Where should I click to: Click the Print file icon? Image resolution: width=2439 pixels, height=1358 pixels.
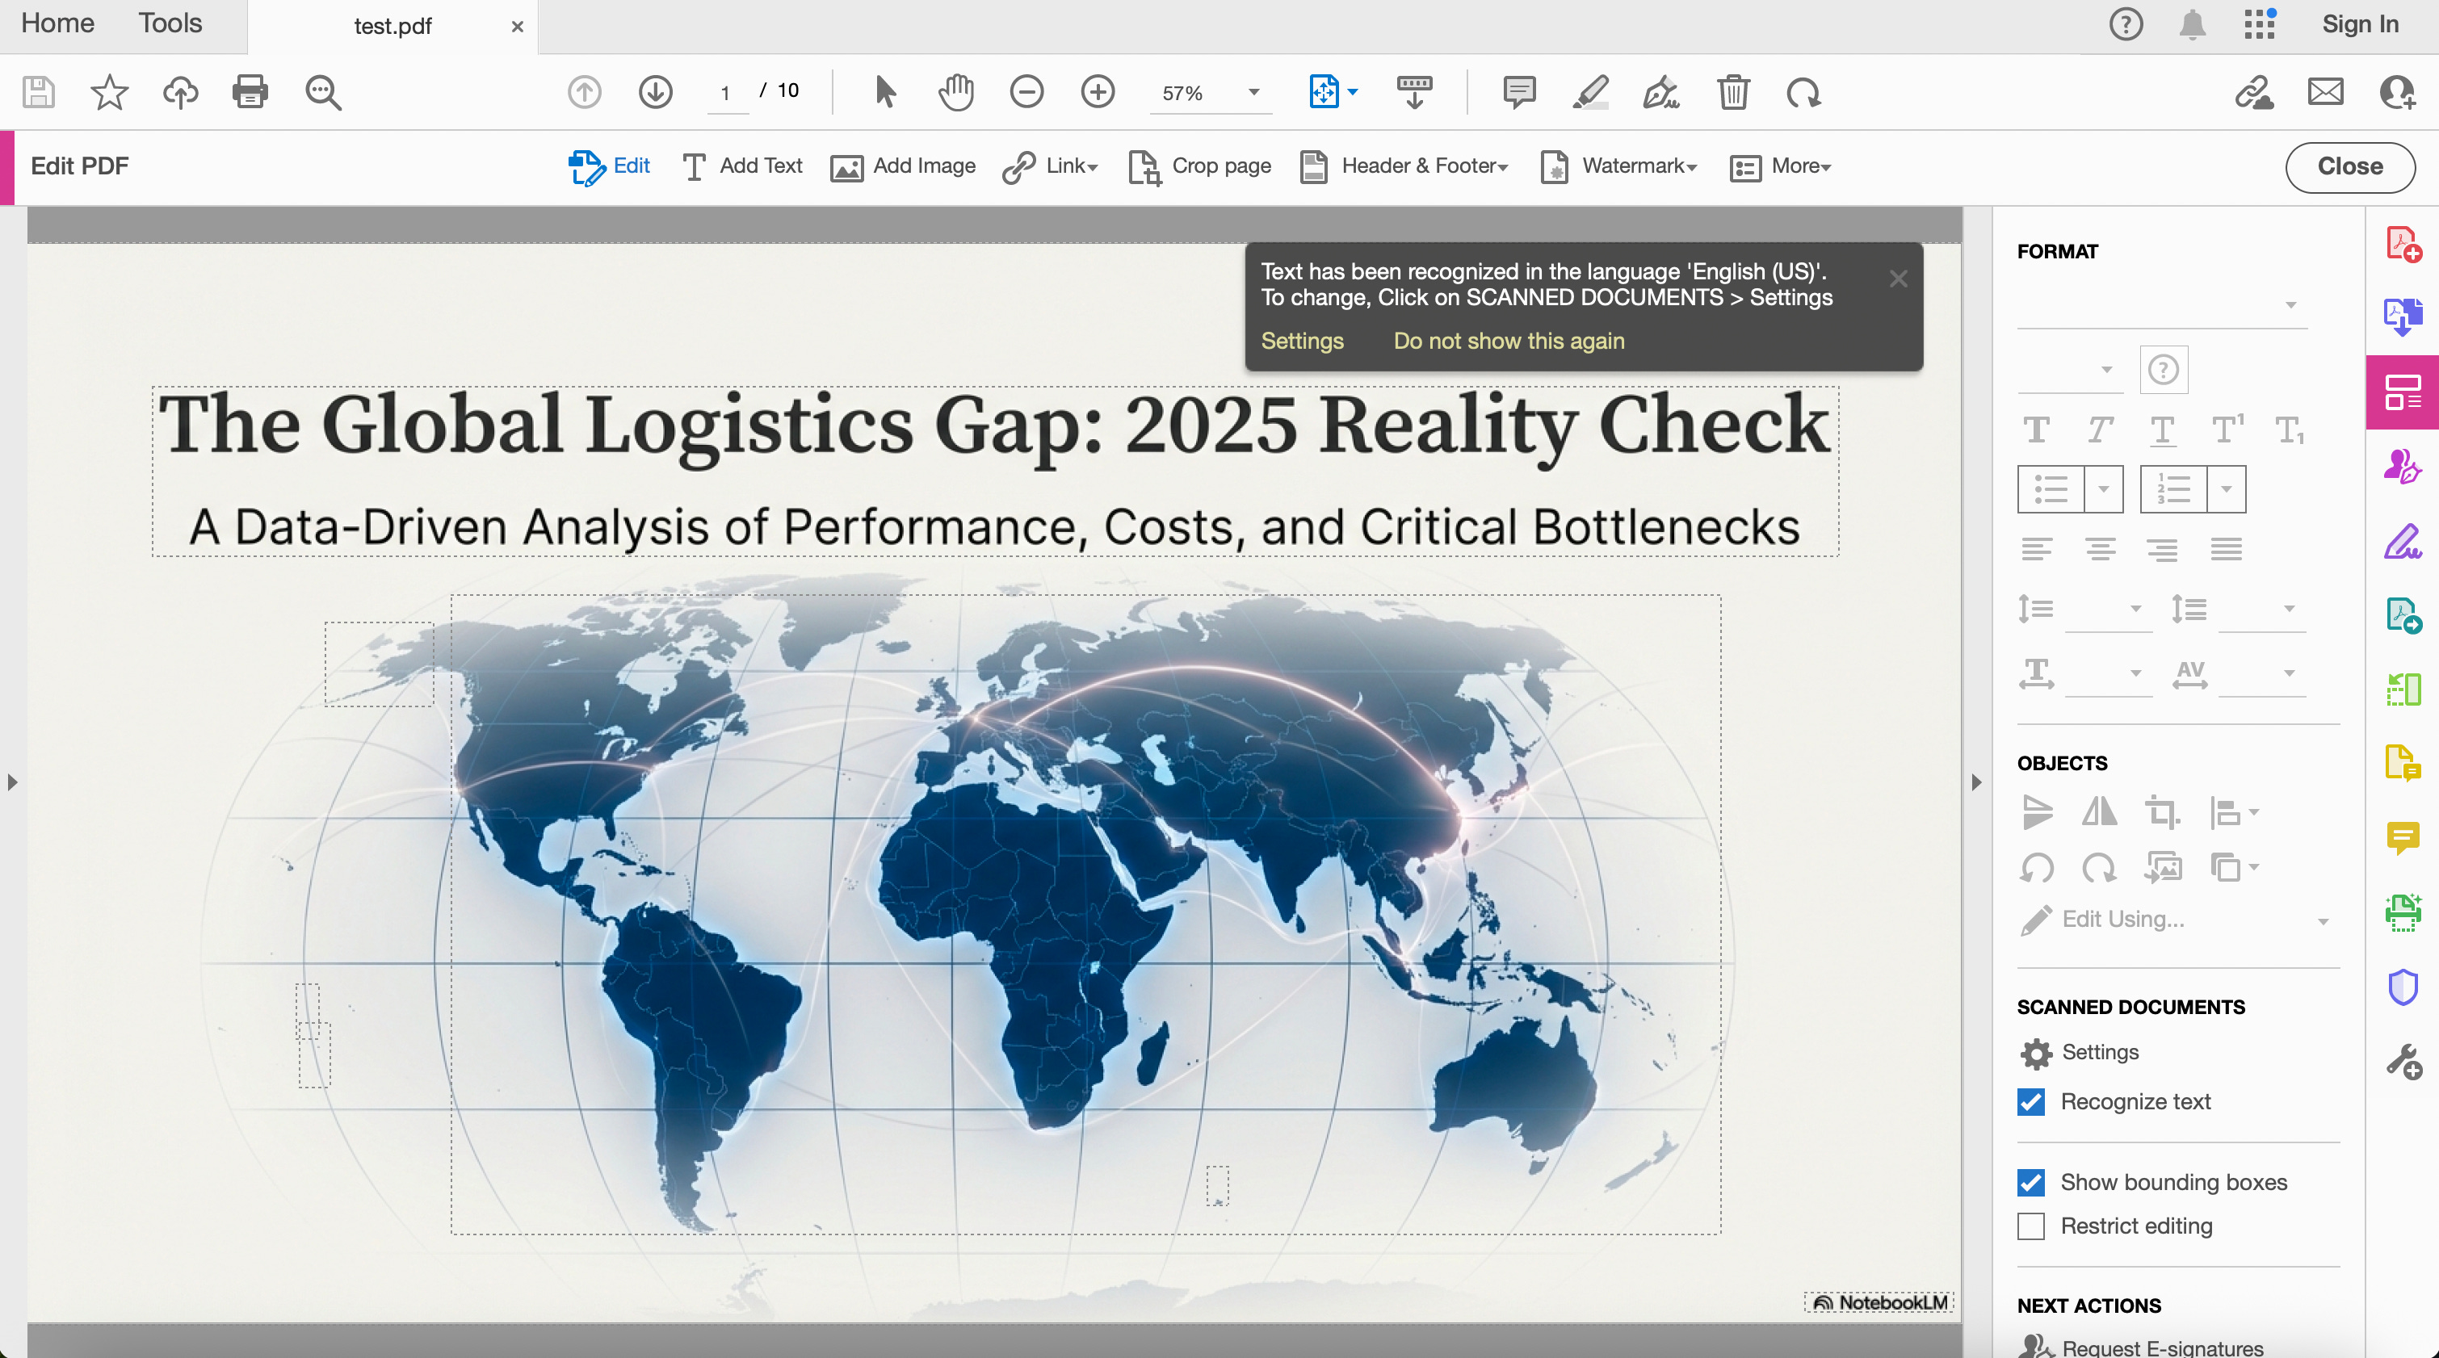250,92
